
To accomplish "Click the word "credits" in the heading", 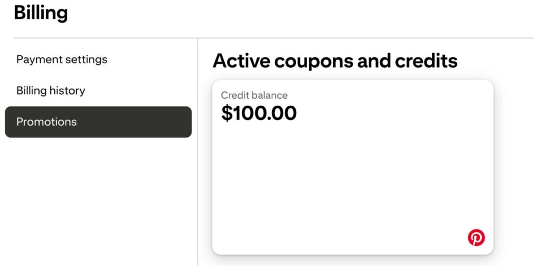I will 426,61.
